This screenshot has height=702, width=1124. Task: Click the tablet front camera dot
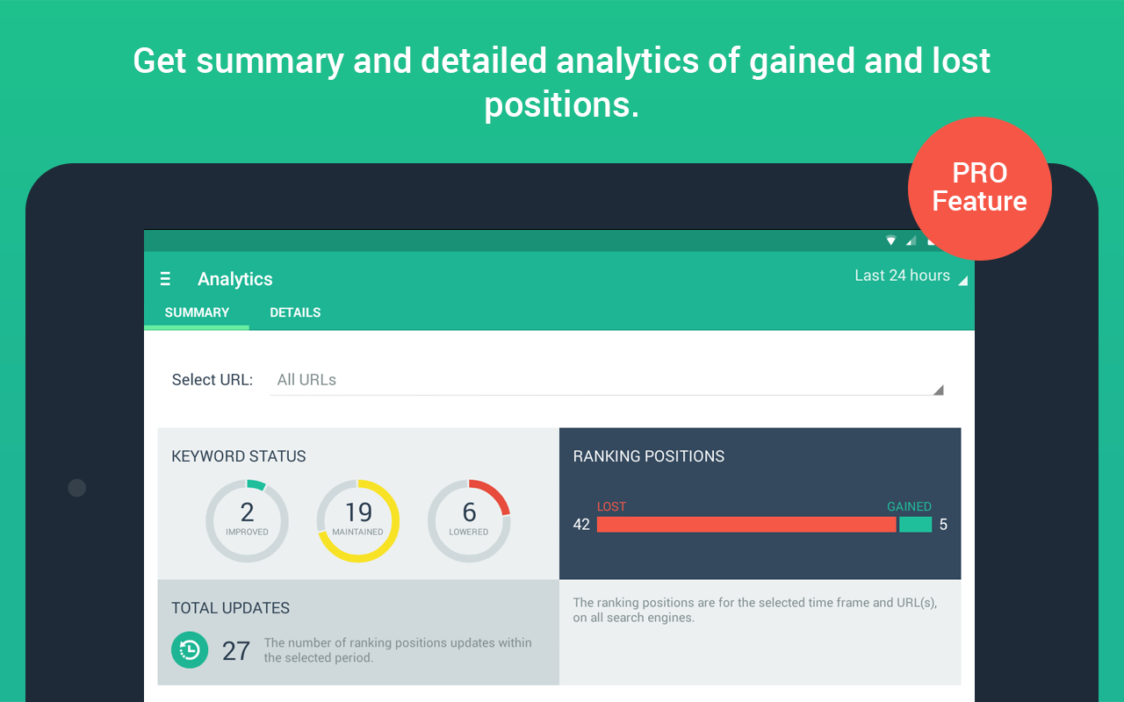pos(77,488)
